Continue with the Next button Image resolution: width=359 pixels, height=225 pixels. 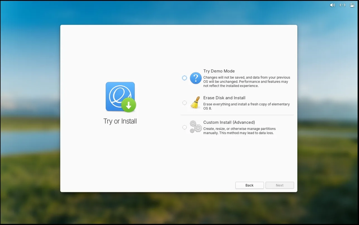pos(280,185)
